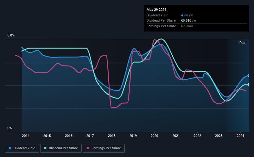The image size is (254, 157).
Task: Click the Past label in chart
Action: click(x=243, y=43)
